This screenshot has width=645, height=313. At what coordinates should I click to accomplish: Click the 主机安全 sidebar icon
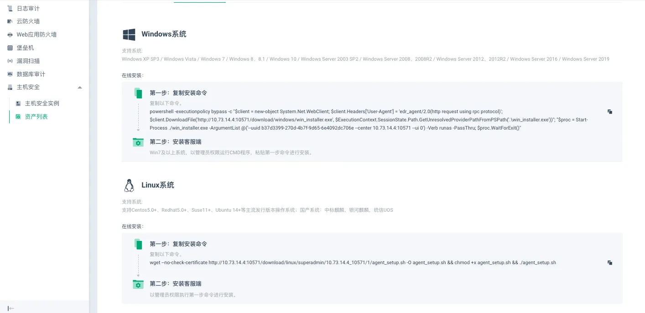click(x=9, y=87)
